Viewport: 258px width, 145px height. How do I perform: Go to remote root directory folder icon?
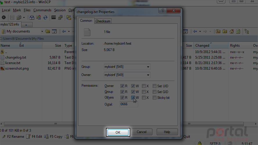(225, 31)
